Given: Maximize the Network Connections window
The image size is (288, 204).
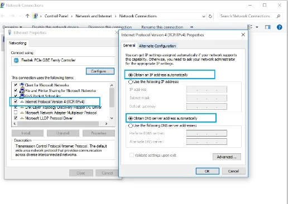Looking at the screenshot, I should [x=265, y=5].
